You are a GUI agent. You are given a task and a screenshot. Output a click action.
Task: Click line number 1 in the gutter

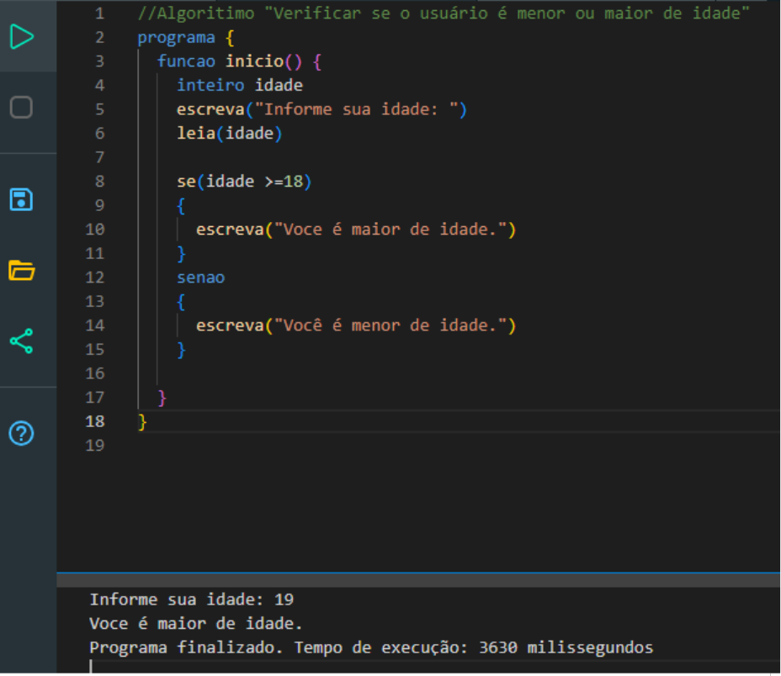(x=99, y=13)
